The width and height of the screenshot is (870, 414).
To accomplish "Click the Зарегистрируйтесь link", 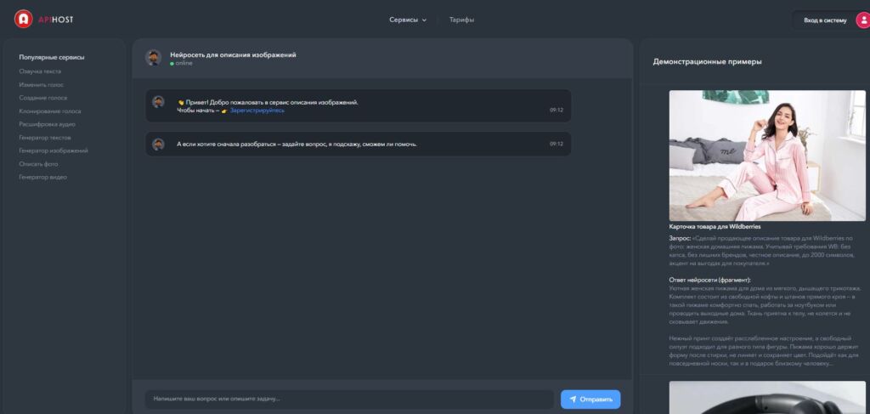I will coord(257,111).
